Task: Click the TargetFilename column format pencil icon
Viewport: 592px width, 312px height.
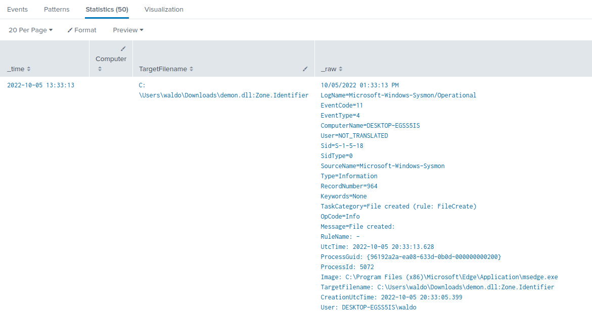Action: click(x=305, y=69)
